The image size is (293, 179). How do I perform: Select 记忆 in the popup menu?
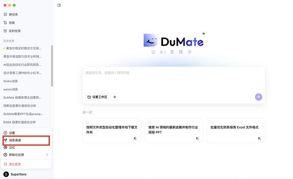pos(26,148)
